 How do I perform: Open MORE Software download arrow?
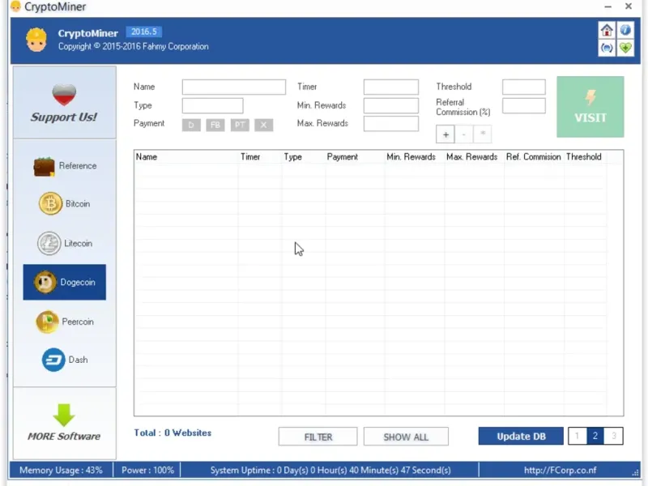pyautogui.click(x=65, y=423)
